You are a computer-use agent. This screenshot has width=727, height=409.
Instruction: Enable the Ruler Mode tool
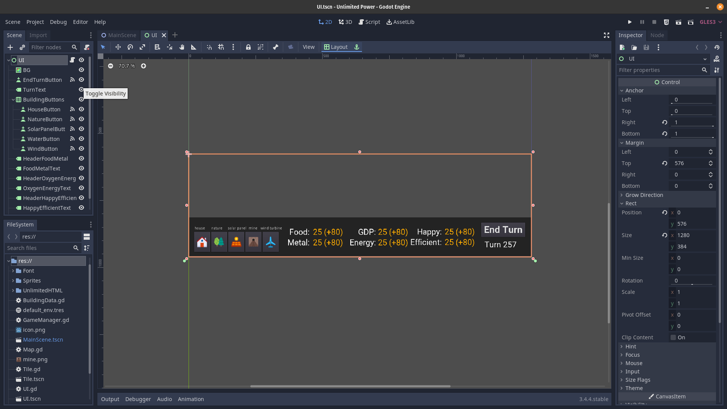(193, 47)
